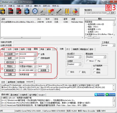Toggle the Flip checkbox
Viewport: 117px width, 113px height.
[96, 61]
